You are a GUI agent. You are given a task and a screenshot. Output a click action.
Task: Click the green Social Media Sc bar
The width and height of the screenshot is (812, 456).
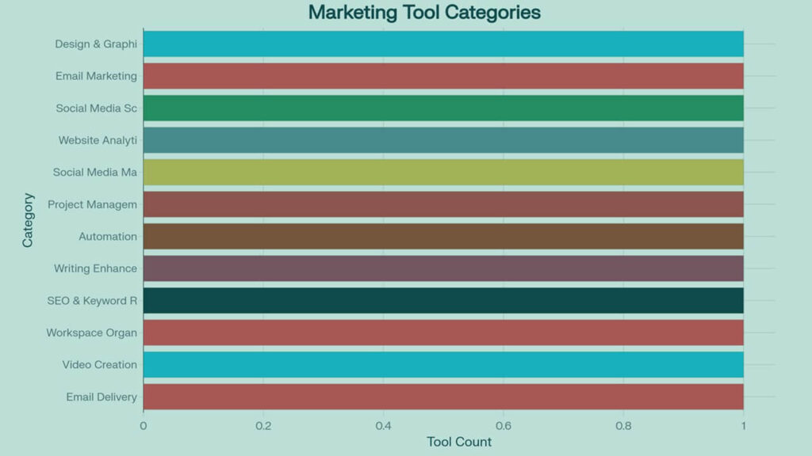(443, 108)
